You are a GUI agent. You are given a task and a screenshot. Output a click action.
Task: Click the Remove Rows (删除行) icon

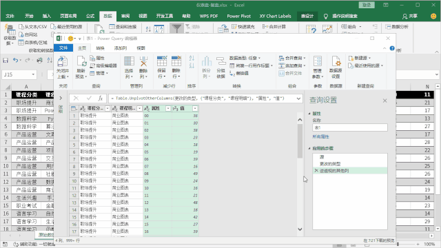click(176, 61)
